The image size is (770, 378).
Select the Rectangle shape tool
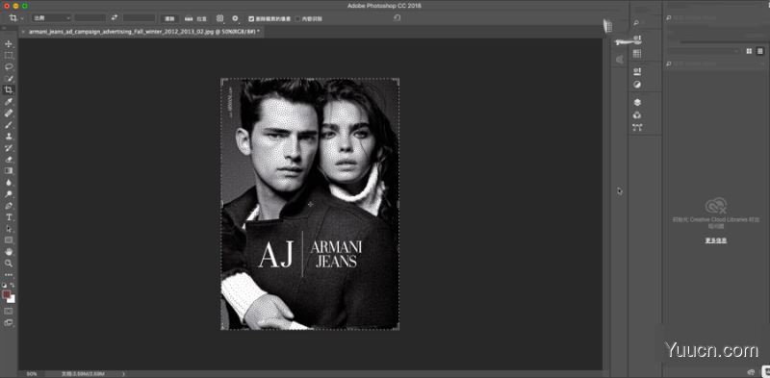click(9, 240)
